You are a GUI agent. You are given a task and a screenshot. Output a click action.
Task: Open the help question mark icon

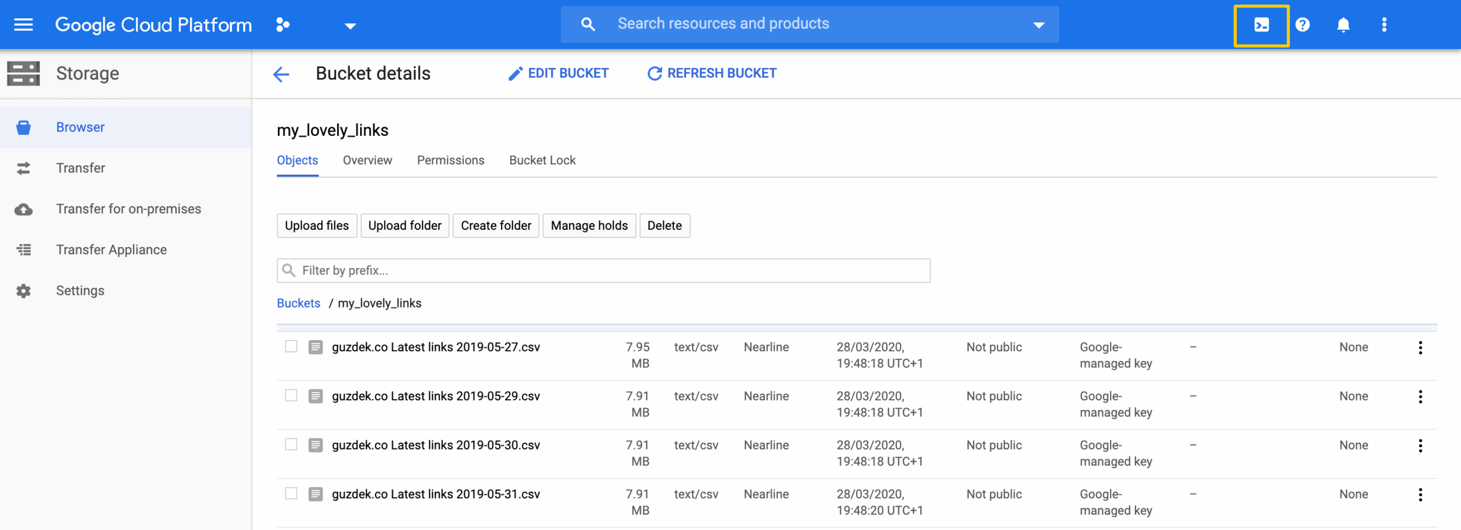tap(1302, 25)
